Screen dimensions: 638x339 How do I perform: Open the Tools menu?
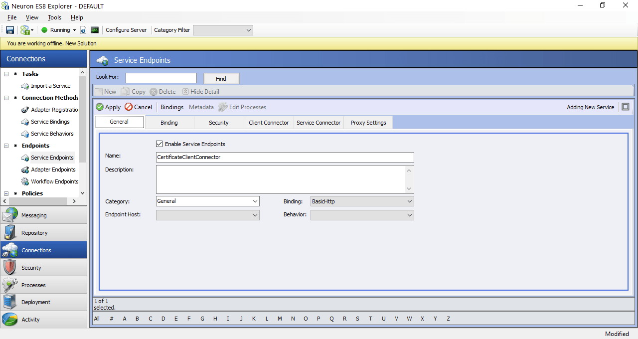coord(54,17)
